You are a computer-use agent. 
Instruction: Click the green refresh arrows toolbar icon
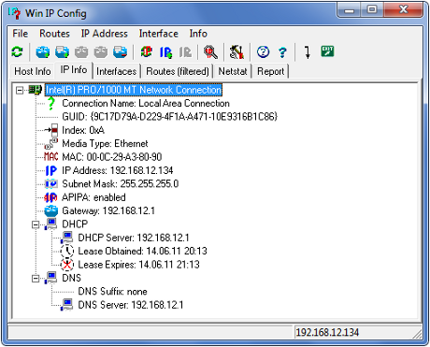click(17, 51)
